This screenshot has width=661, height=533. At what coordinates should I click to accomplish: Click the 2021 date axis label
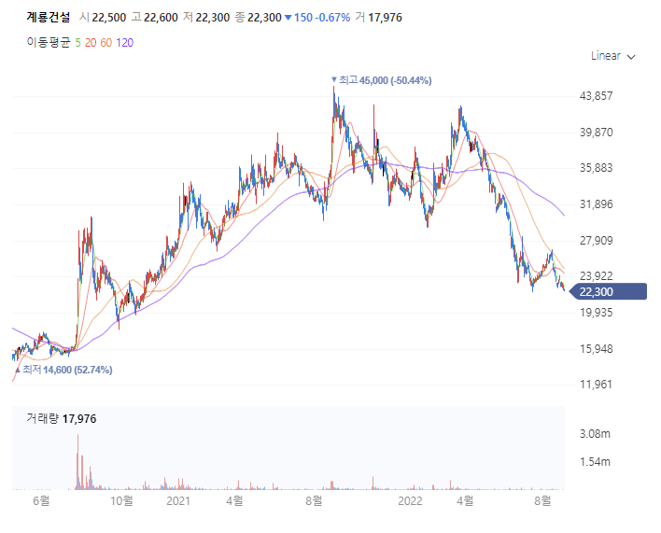coord(178,501)
